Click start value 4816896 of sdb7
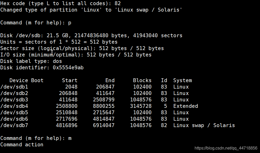The width and height of the screenshot is (260, 153). pyautogui.click(x=67, y=125)
